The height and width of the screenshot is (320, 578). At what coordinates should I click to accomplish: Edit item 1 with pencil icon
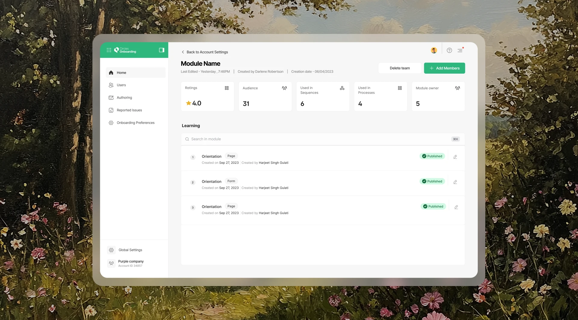coord(455,157)
